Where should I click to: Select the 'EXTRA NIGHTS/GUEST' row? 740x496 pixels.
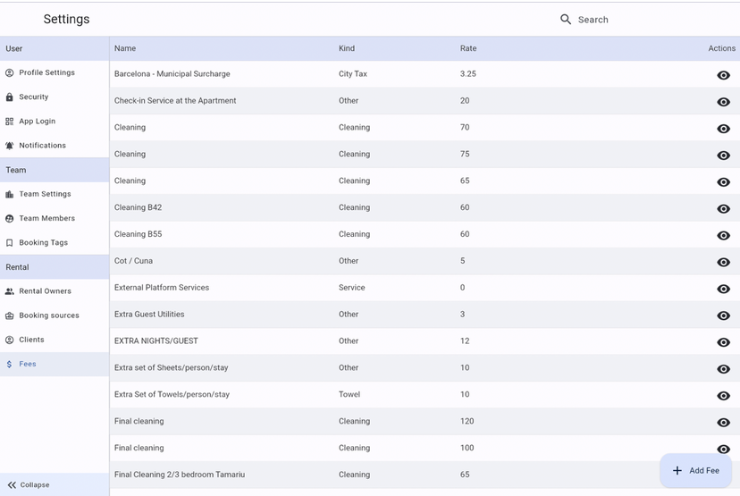pos(425,340)
